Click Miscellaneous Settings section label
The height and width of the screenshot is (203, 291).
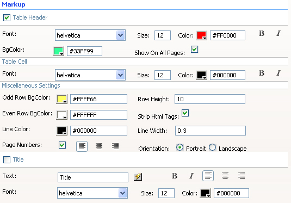pyautogui.click(x=31, y=85)
